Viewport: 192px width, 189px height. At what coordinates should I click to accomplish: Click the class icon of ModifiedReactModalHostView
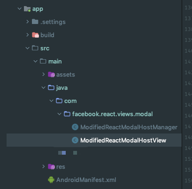pyautogui.click(x=75, y=140)
